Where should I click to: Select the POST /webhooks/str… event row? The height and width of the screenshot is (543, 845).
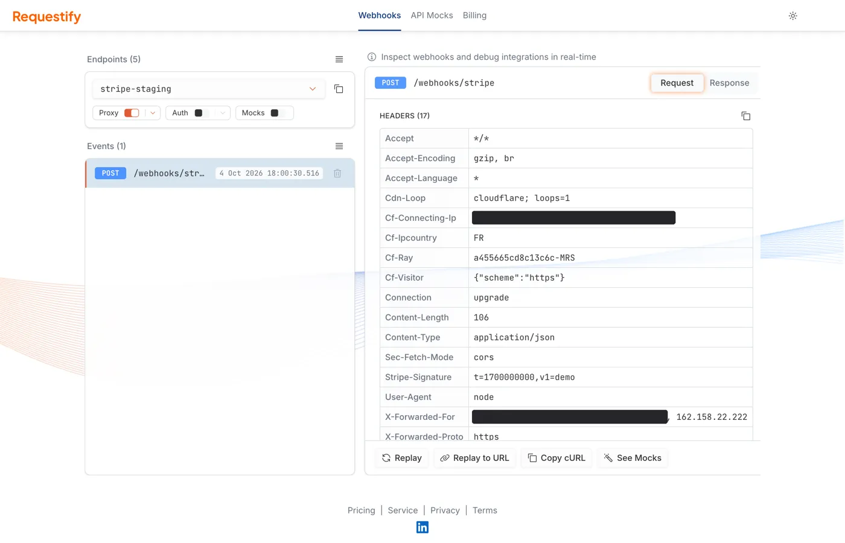220,173
